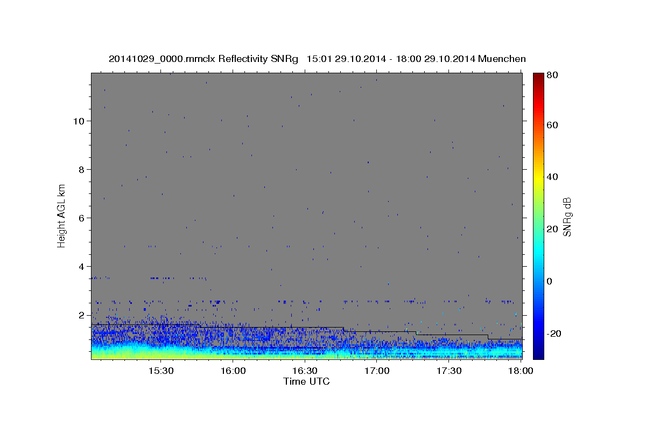Click the height tick label 8
The height and width of the screenshot is (431, 646).
[82, 169]
